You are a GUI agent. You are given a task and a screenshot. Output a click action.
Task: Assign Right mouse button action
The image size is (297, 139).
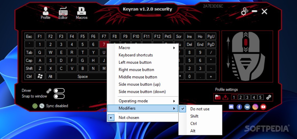(x=143, y=70)
